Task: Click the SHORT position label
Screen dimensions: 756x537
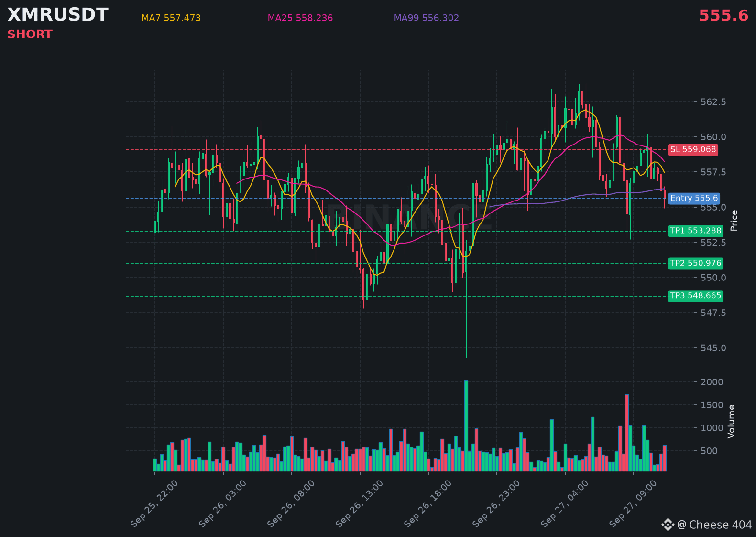Action: point(30,34)
